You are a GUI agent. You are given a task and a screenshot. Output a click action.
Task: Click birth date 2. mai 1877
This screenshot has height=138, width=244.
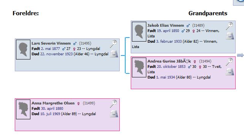(51, 49)
